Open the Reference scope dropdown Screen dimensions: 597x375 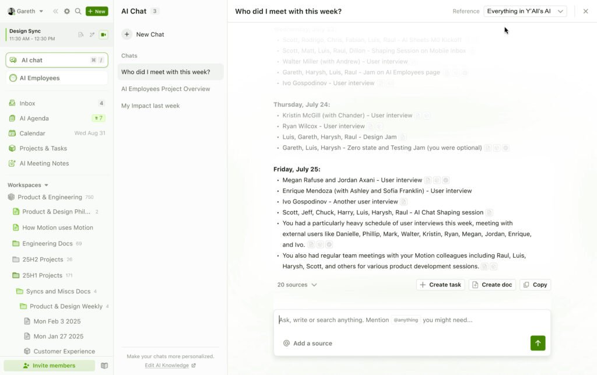[525, 11]
